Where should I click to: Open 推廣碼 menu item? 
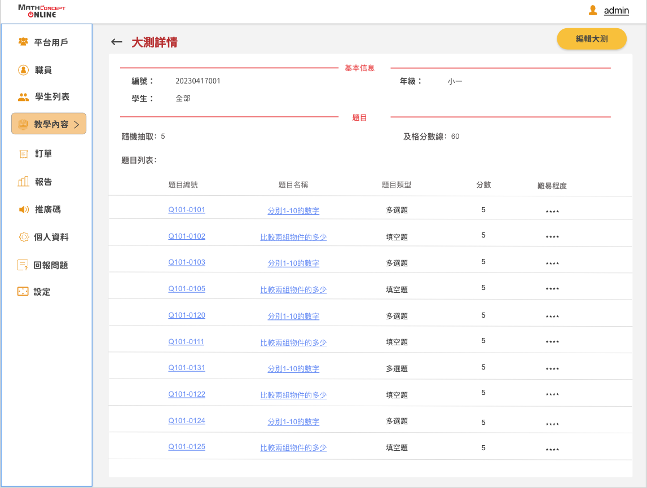[x=47, y=209]
